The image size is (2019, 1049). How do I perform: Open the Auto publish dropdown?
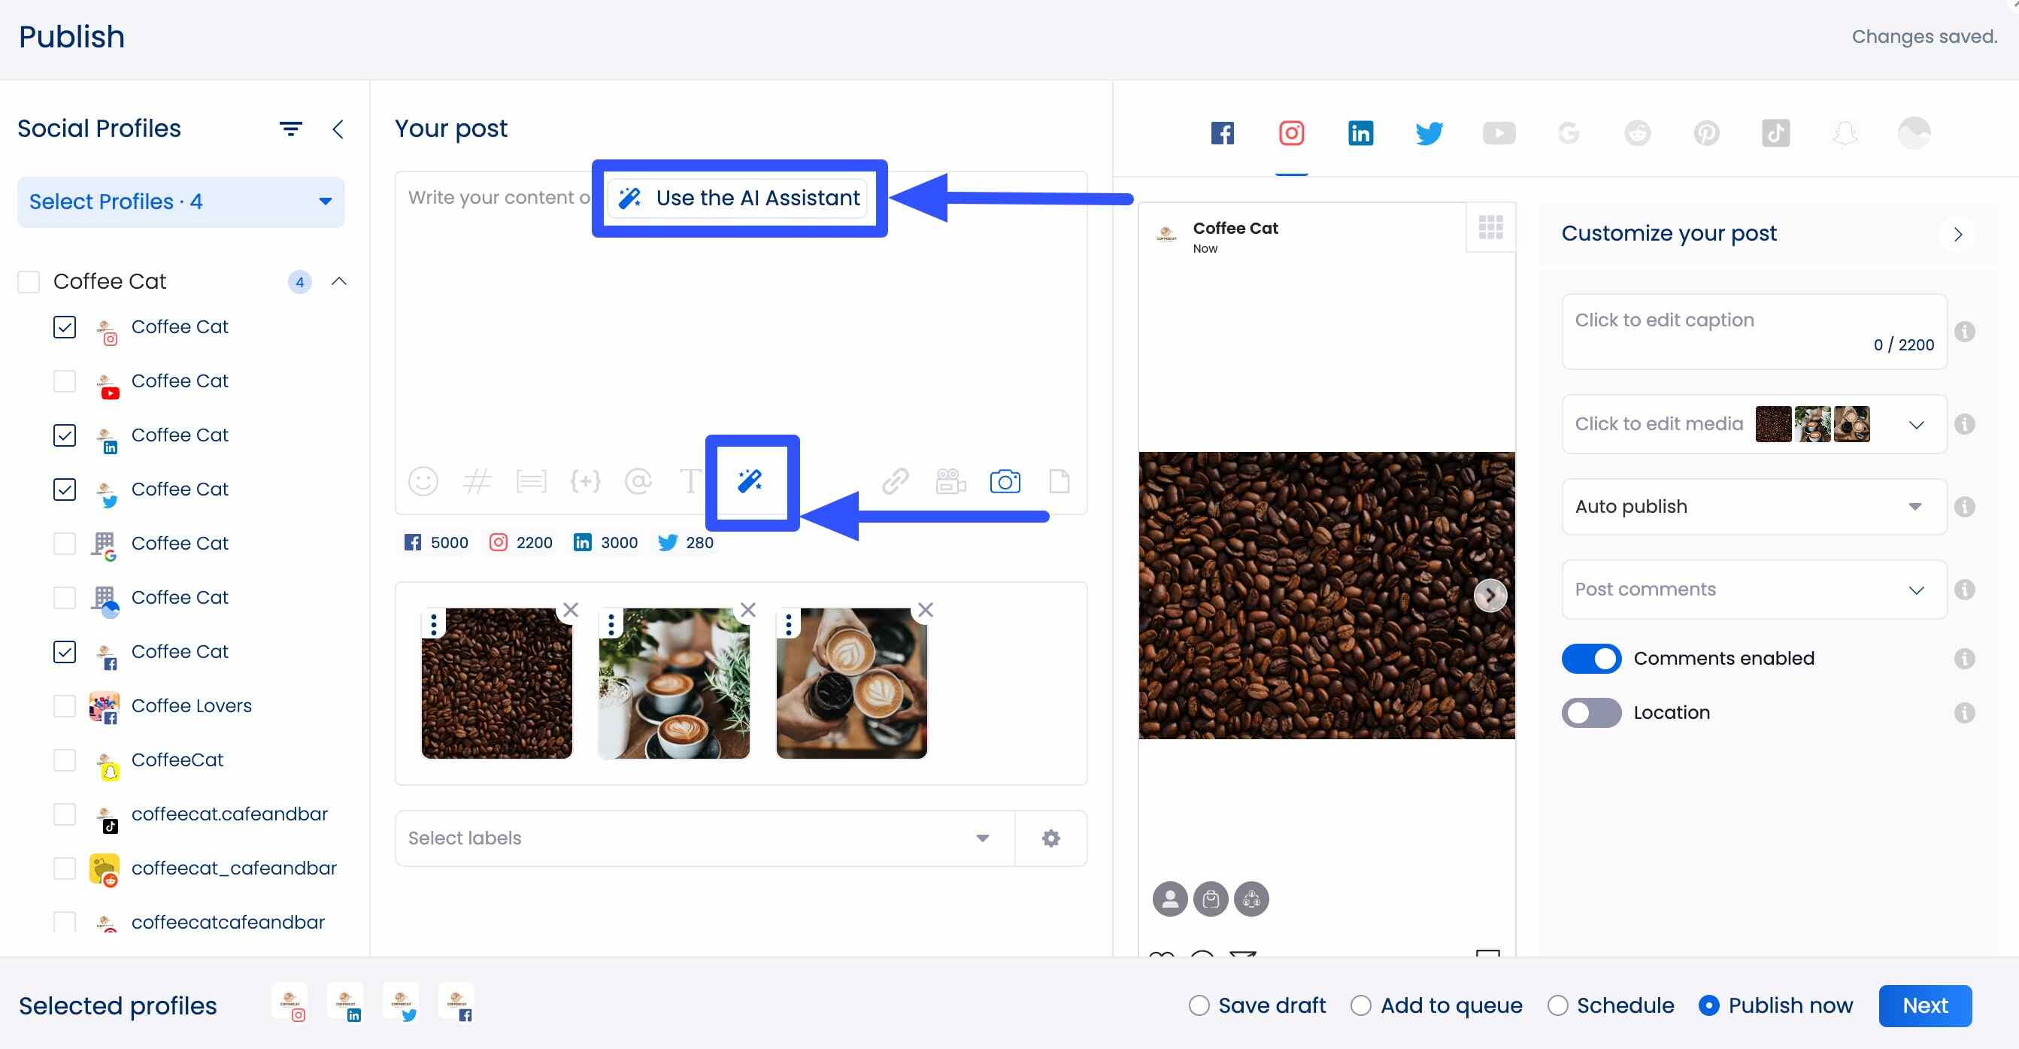pos(1754,507)
